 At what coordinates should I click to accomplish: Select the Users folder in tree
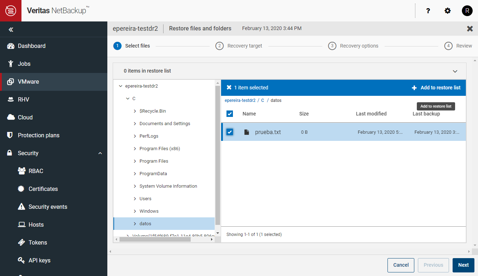(x=145, y=199)
